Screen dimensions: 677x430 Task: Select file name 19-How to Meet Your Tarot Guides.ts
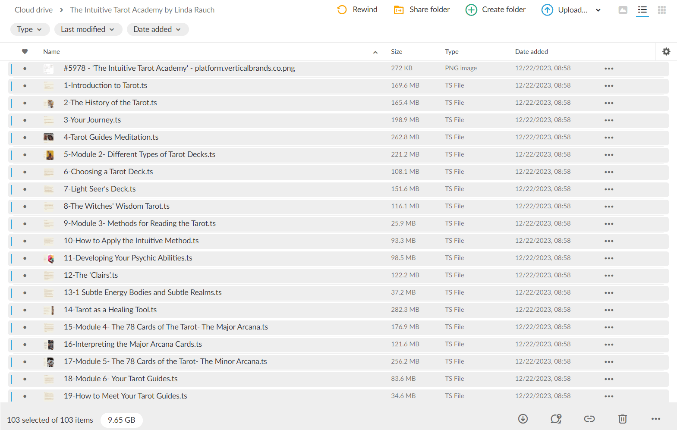point(126,396)
